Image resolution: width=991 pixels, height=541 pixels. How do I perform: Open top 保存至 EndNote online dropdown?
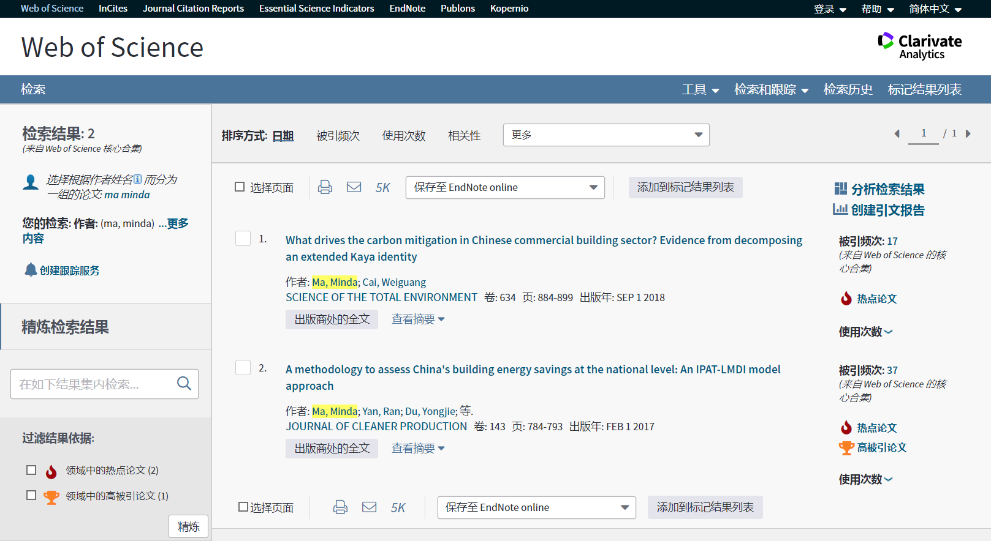coord(505,187)
